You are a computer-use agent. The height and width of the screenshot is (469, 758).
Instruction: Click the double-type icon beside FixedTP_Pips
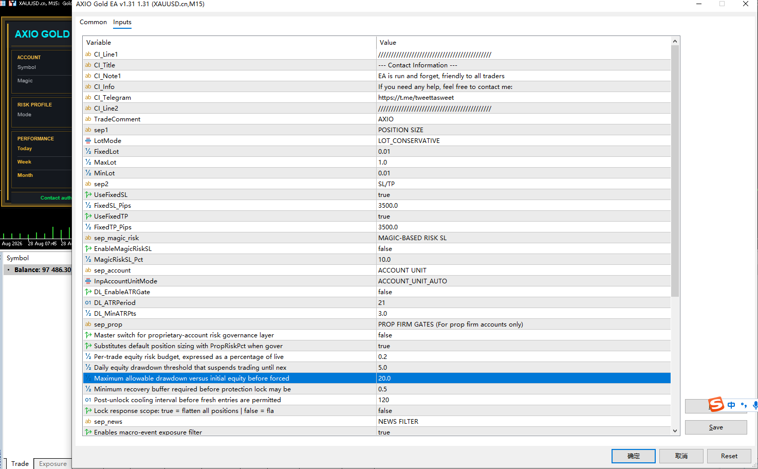tap(88, 227)
